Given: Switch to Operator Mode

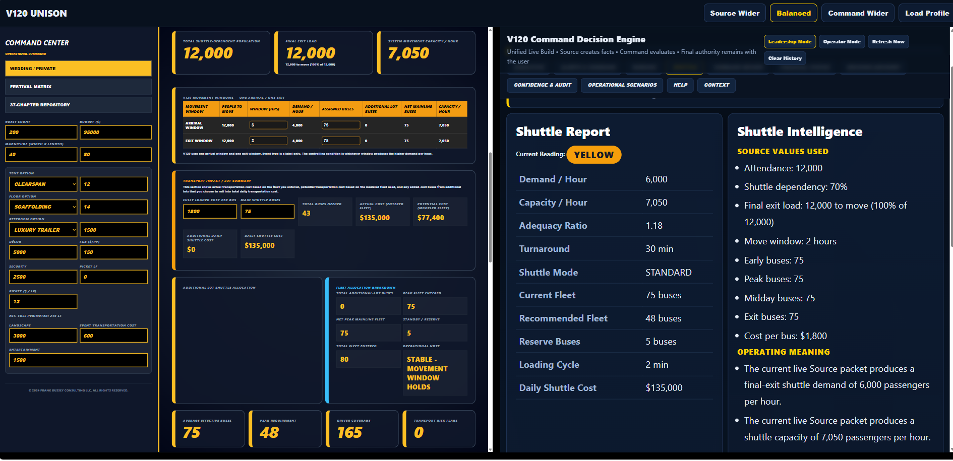Looking at the screenshot, I should pyautogui.click(x=842, y=42).
